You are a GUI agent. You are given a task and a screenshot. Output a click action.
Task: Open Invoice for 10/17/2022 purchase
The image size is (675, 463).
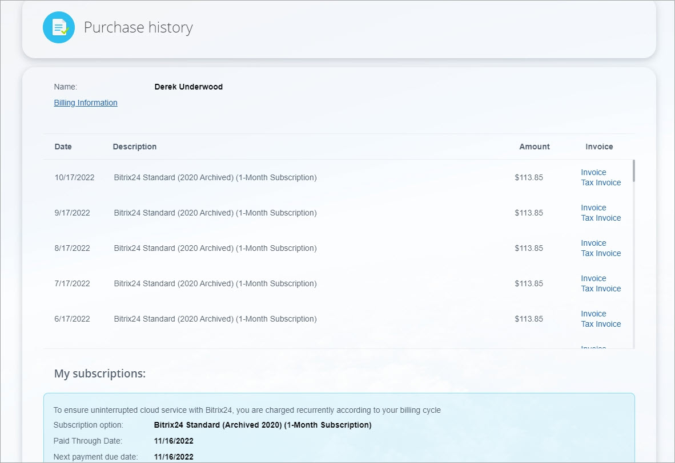coord(593,172)
